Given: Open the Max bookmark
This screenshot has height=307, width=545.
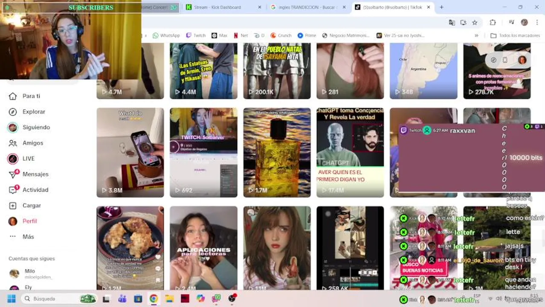Looking at the screenshot, I should pos(220,35).
